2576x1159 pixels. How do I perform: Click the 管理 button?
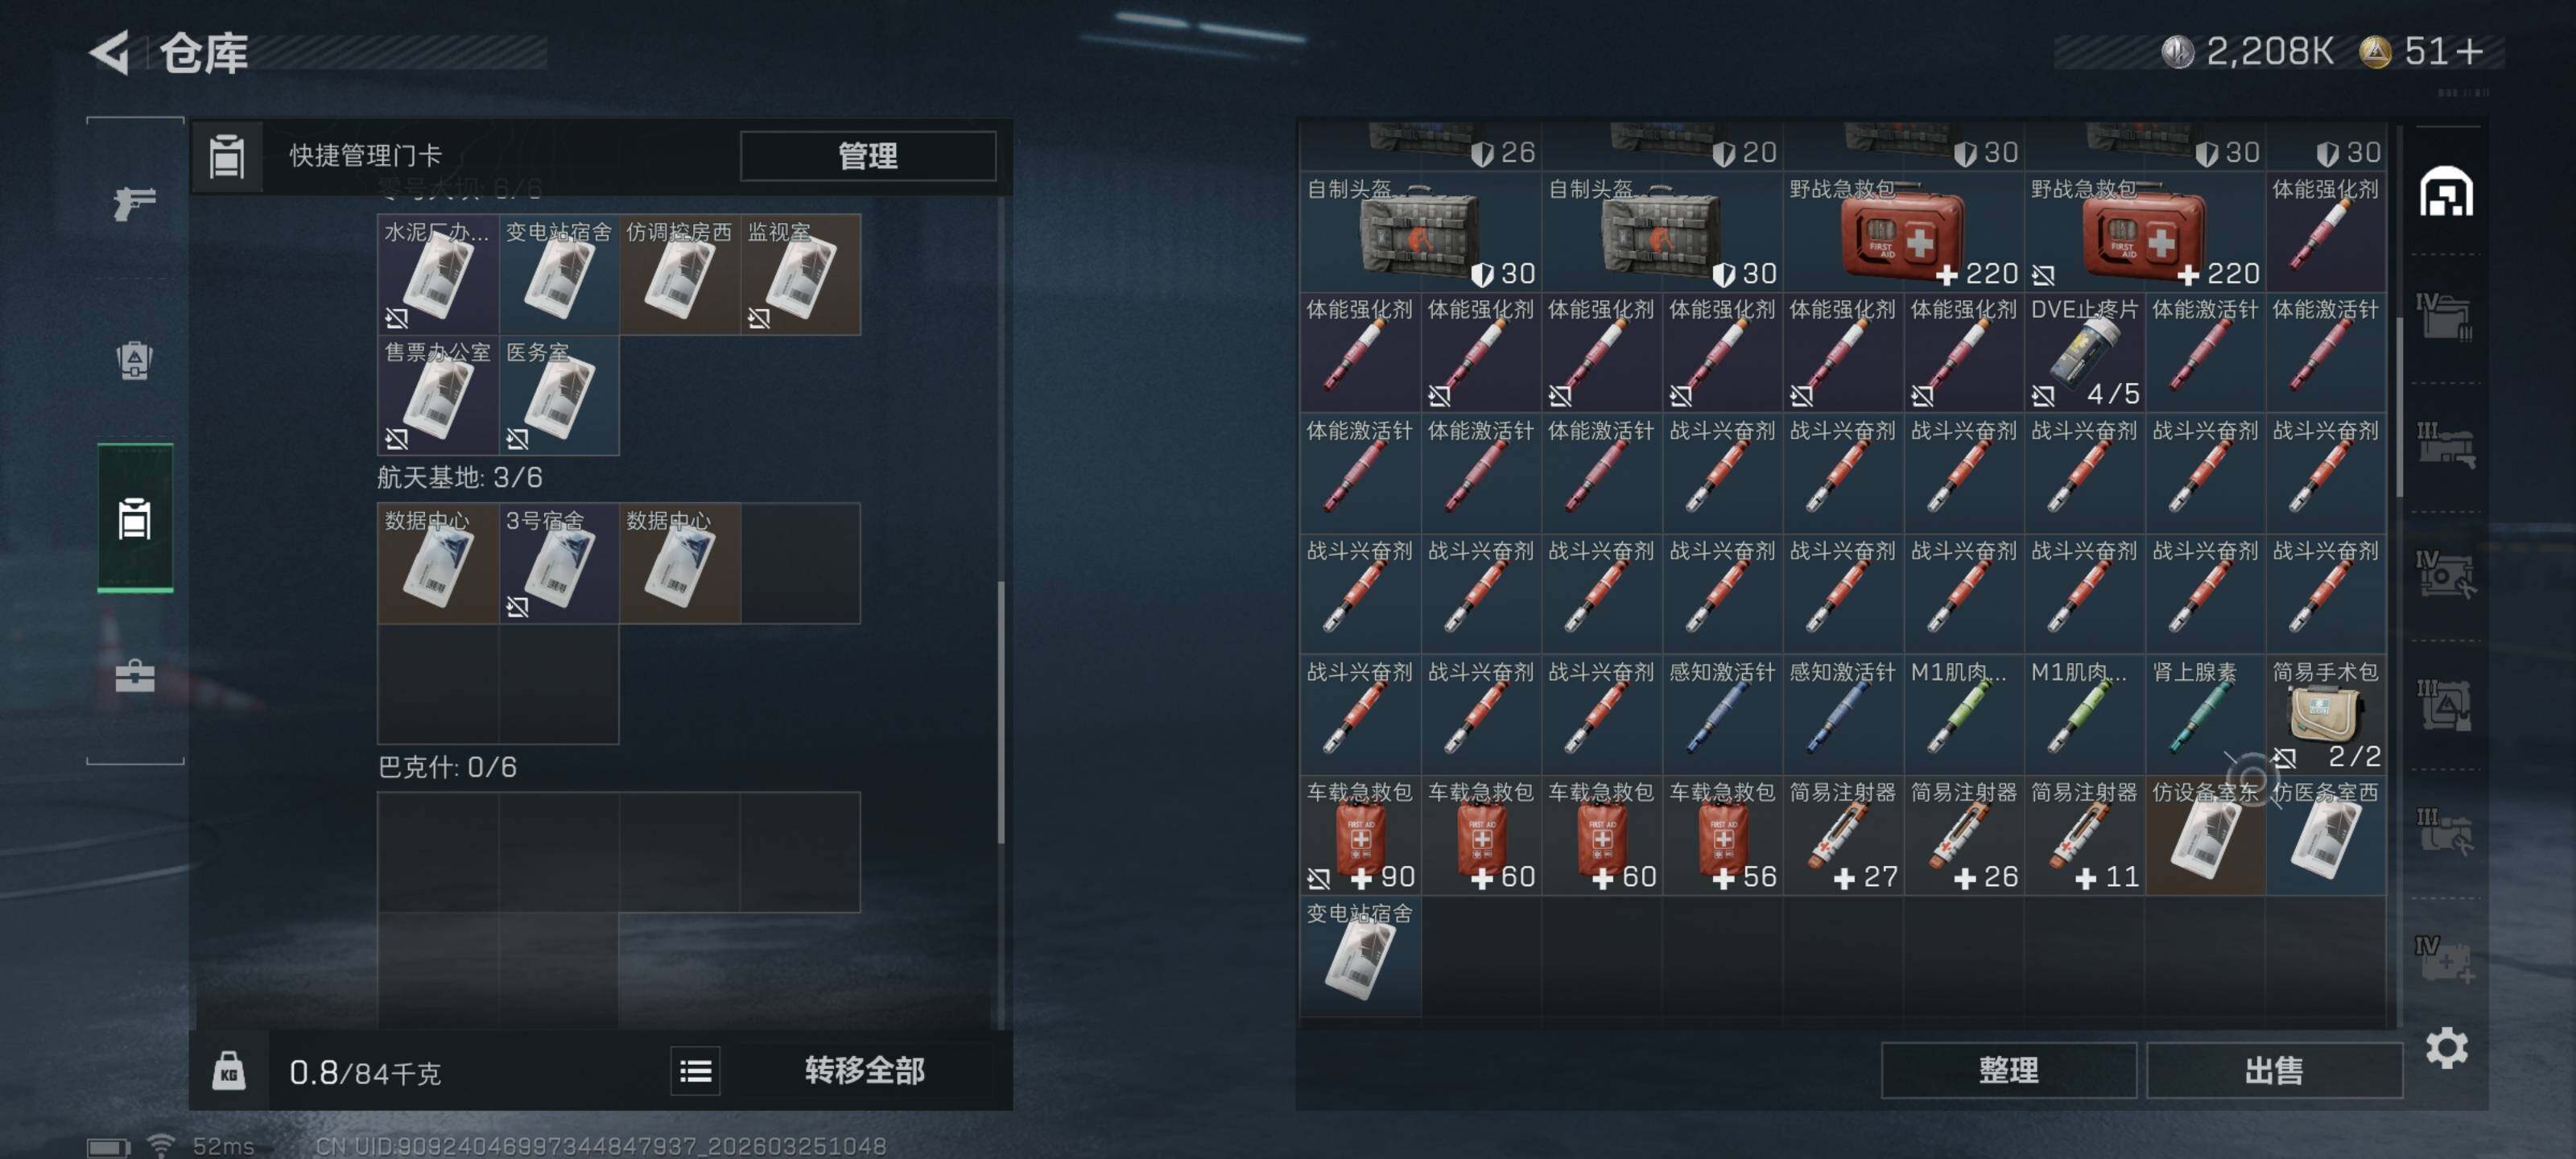tap(867, 155)
